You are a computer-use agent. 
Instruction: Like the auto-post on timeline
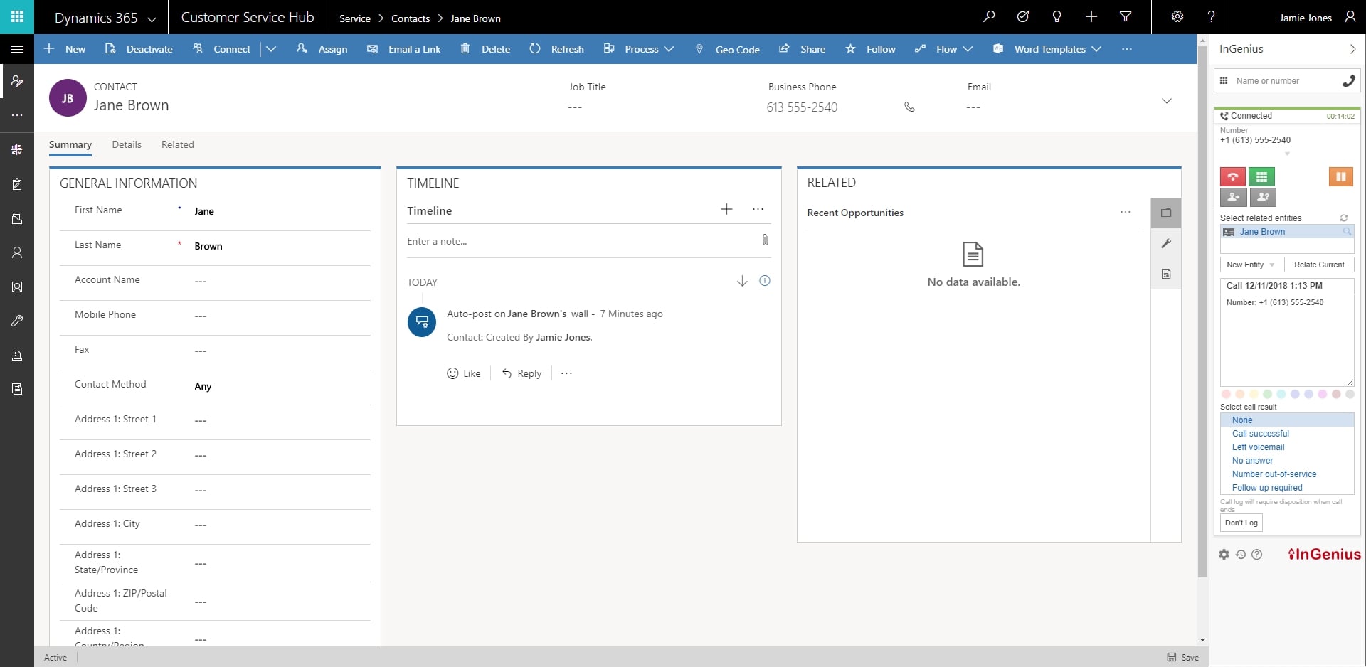click(464, 373)
